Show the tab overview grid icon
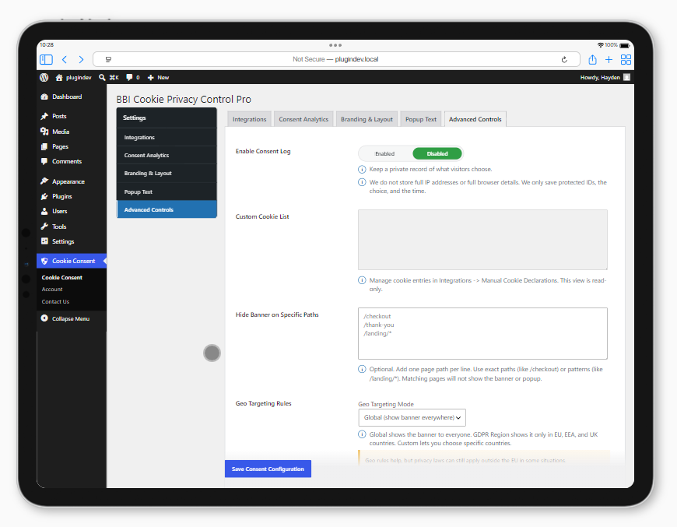Viewport: 677px width, 527px height. (x=626, y=60)
